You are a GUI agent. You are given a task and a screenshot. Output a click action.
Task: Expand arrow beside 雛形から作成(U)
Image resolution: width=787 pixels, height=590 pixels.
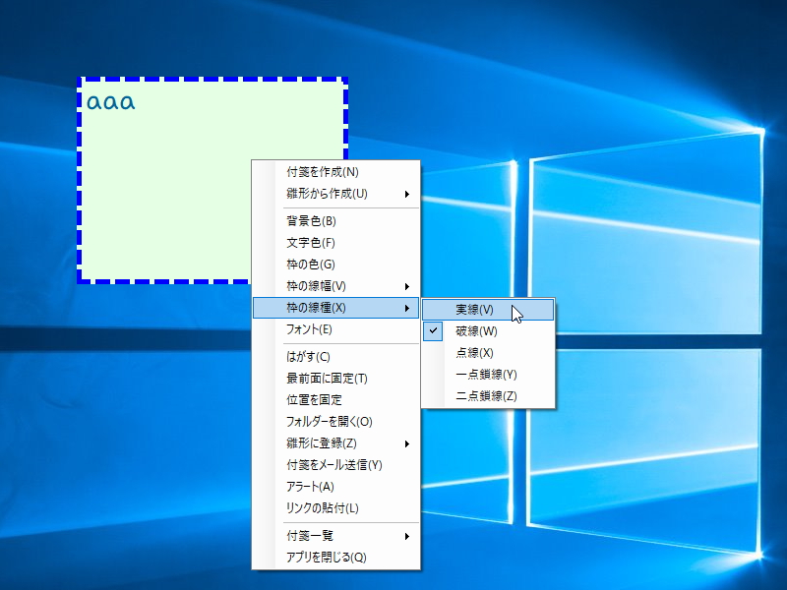[x=407, y=194]
